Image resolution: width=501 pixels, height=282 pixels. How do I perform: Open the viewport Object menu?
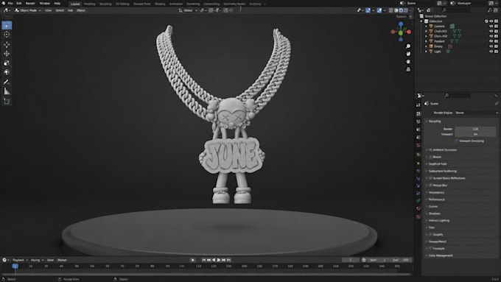[x=81, y=10]
